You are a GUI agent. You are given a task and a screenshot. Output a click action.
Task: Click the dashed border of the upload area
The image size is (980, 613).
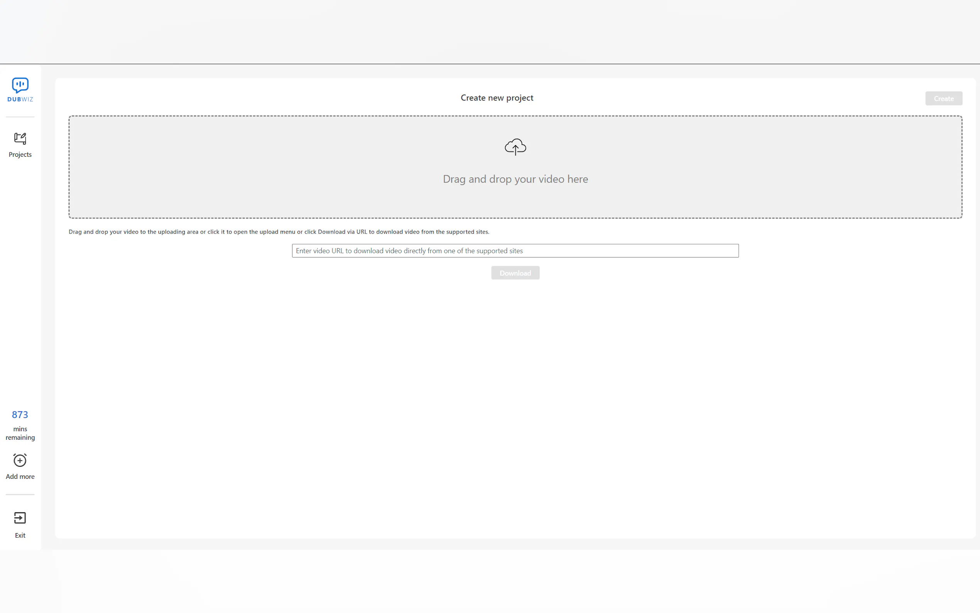point(515,116)
